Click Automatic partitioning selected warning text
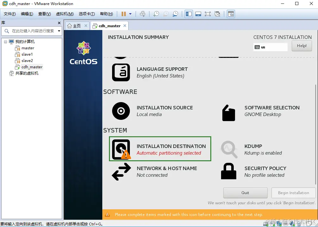318x227 pixels. pos(169,153)
